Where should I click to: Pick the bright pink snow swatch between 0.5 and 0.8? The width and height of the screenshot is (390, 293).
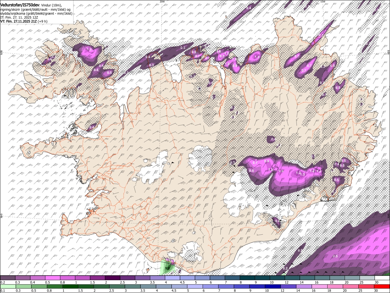[52, 278]
